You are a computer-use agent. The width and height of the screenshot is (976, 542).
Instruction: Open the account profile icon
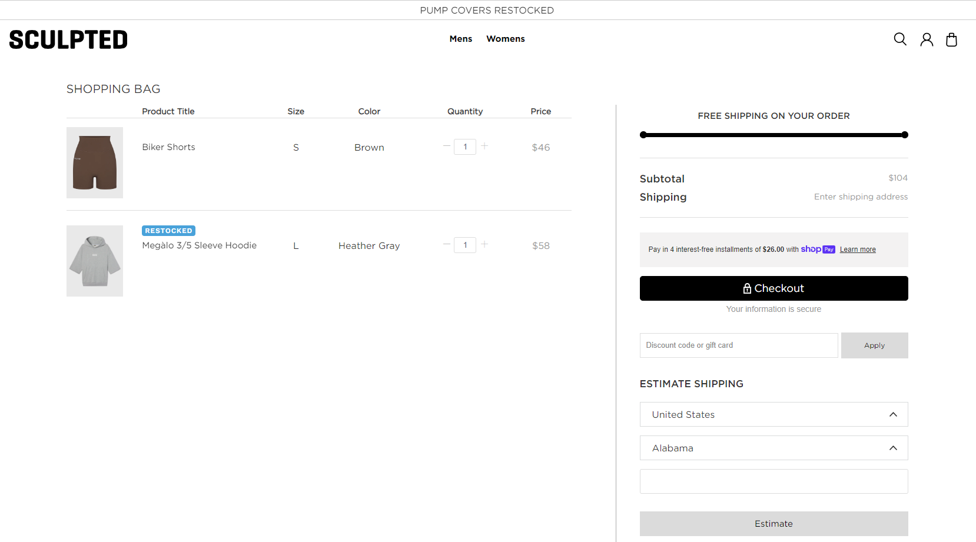point(927,39)
